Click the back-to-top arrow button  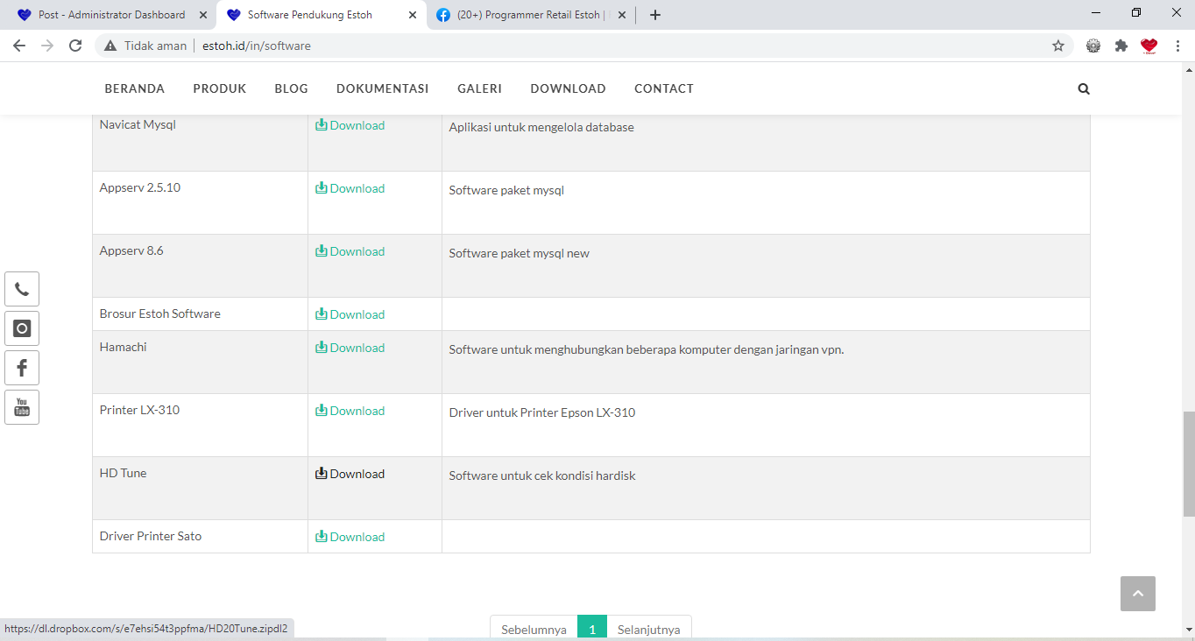pos(1138,594)
